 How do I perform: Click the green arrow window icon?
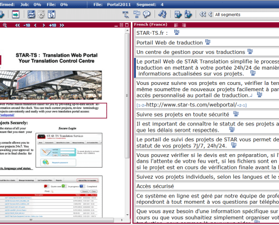pos(16,14)
